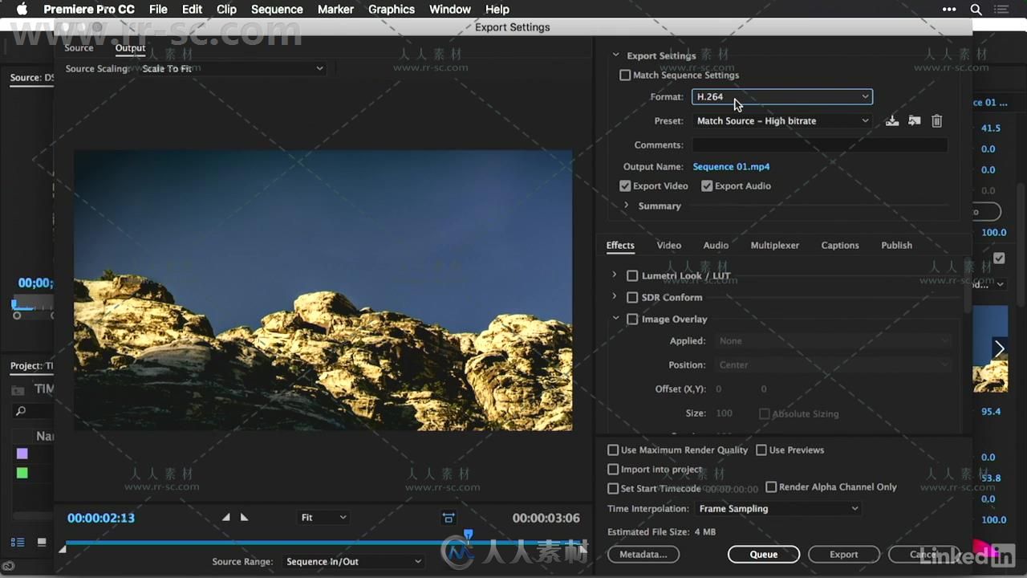The height and width of the screenshot is (578, 1027).
Task: Click the preview video frame
Action: [x=323, y=291]
